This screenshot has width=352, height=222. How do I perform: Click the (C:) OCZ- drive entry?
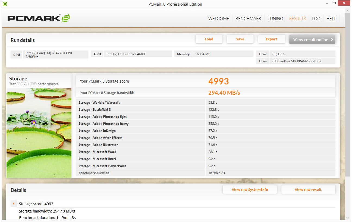tap(279, 54)
